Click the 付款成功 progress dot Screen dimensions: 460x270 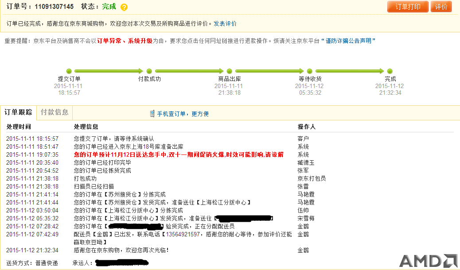coord(149,71)
